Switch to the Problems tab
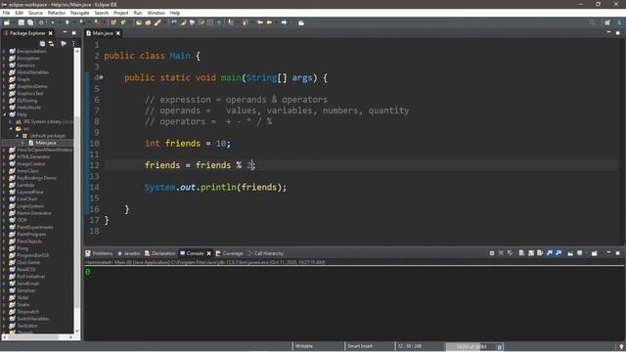The image size is (626, 352). tap(99, 253)
